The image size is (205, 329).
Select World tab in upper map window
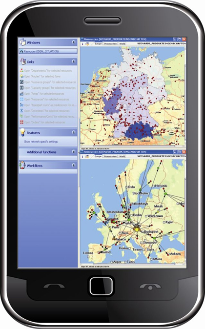click(x=122, y=44)
